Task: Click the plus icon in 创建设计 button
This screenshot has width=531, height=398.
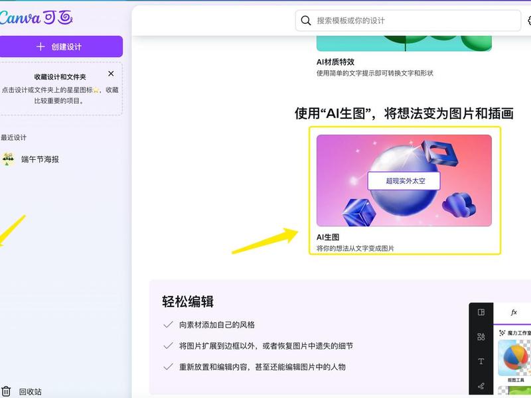Action: pyautogui.click(x=40, y=46)
